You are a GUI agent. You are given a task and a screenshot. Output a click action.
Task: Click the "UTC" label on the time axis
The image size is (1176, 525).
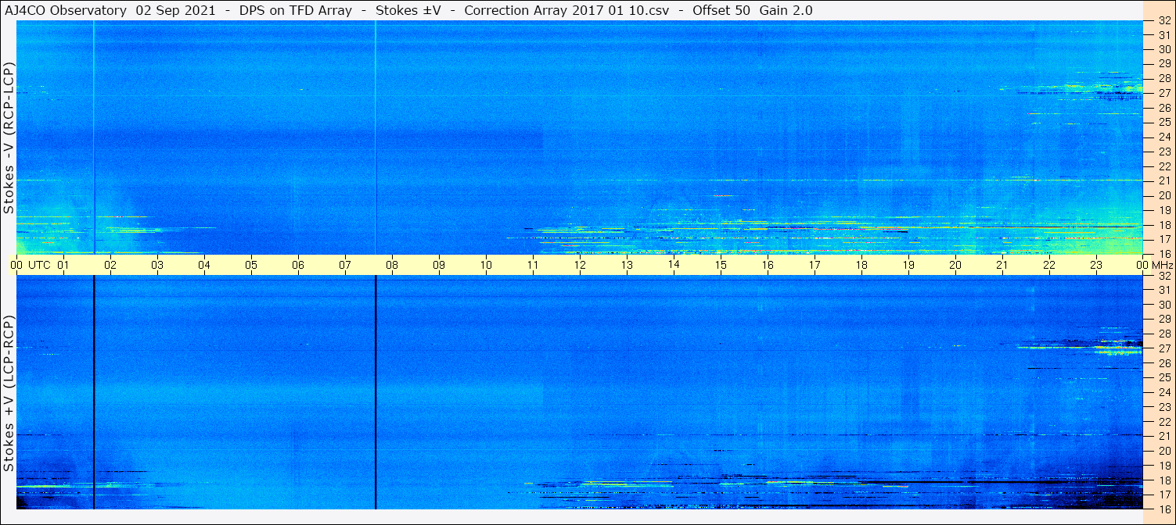(39, 265)
